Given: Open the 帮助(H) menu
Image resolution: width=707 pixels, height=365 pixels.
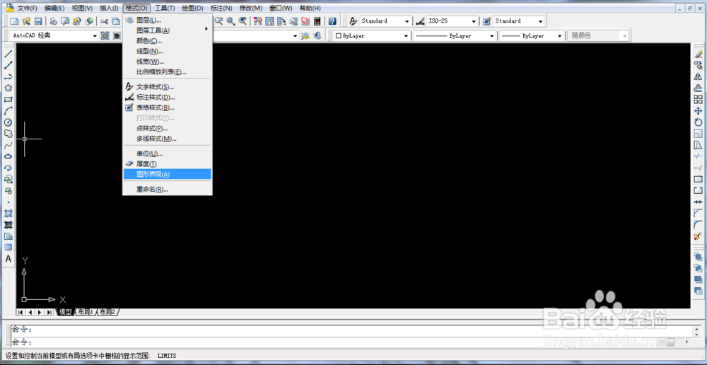Looking at the screenshot, I should point(310,8).
